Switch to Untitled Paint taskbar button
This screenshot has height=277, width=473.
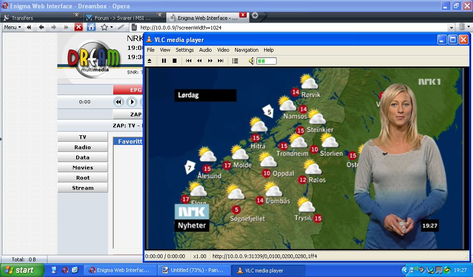pos(194,270)
